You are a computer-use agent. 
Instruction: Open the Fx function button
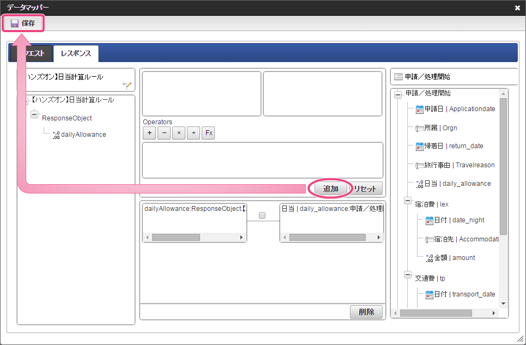[x=208, y=133]
